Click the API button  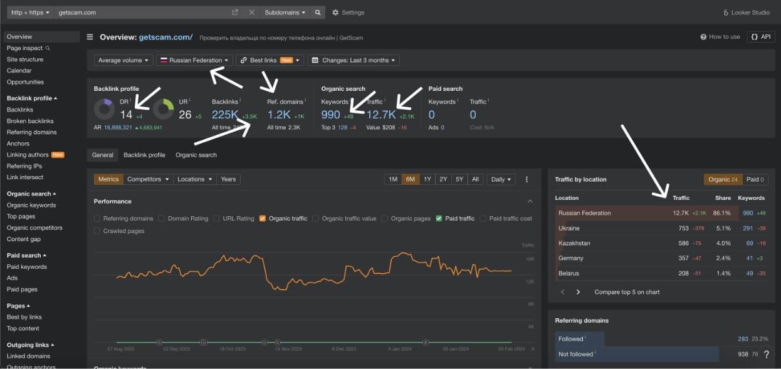coord(761,37)
